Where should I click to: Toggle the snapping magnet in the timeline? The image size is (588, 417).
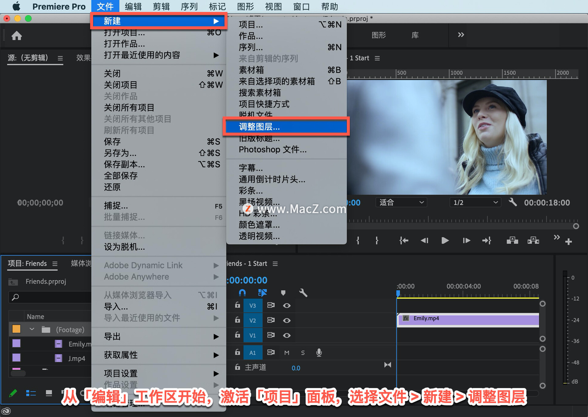click(x=242, y=293)
